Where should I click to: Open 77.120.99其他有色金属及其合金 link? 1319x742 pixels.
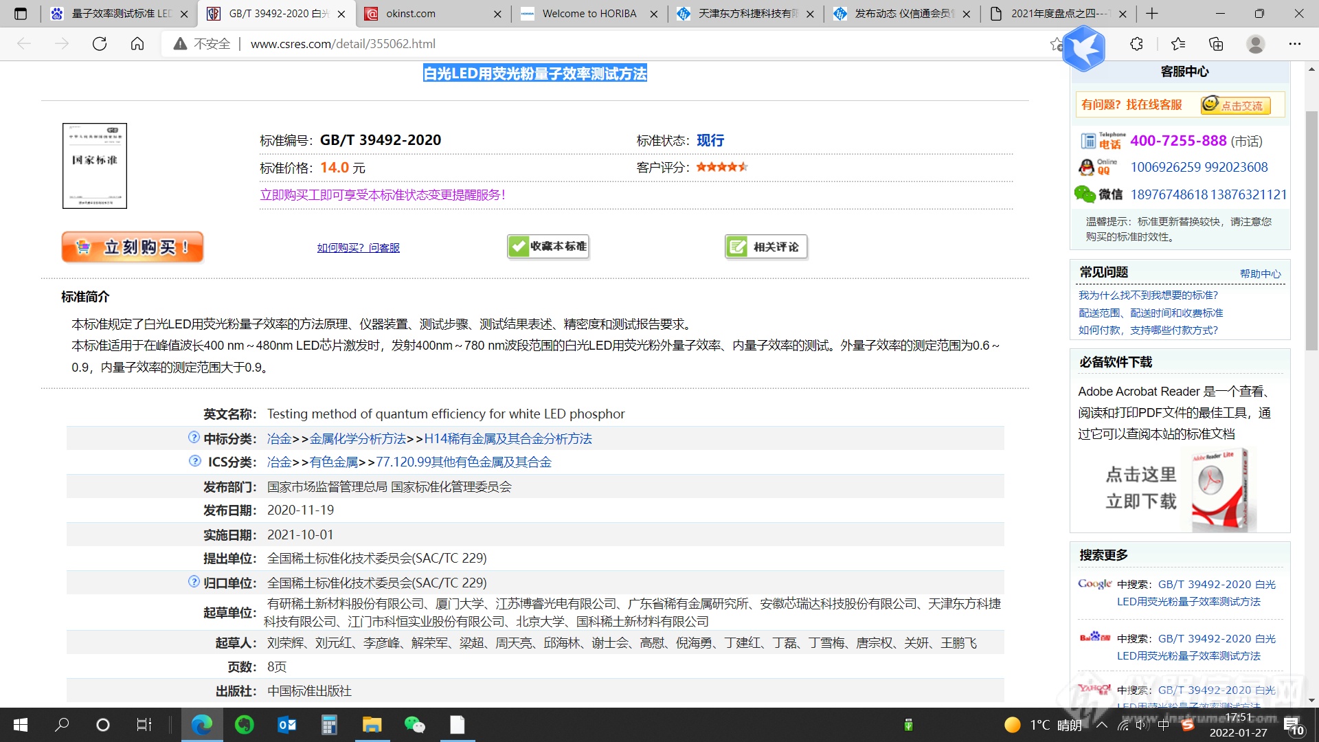[x=464, y=462]
